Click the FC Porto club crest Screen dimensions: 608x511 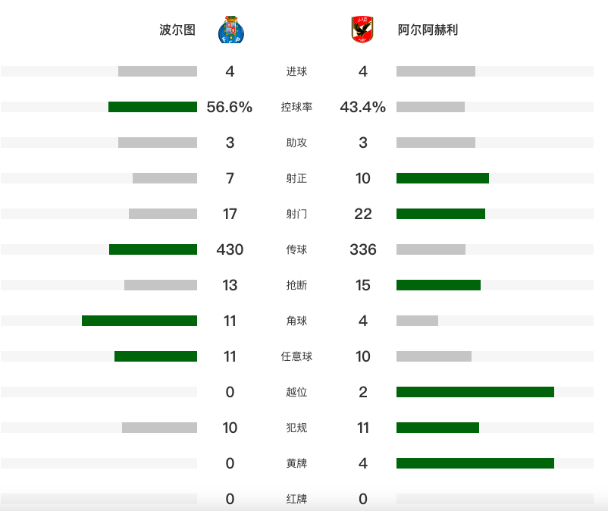pos(231,30)
